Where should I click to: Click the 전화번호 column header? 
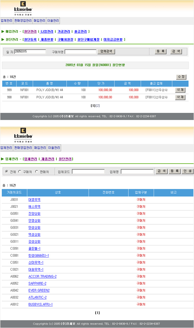tap(108, 193)
